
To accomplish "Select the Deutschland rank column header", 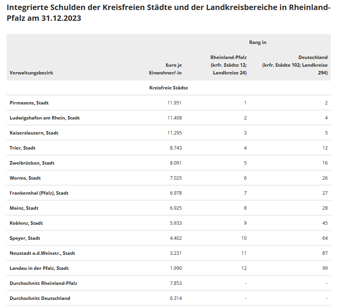I will coord(295,65).
